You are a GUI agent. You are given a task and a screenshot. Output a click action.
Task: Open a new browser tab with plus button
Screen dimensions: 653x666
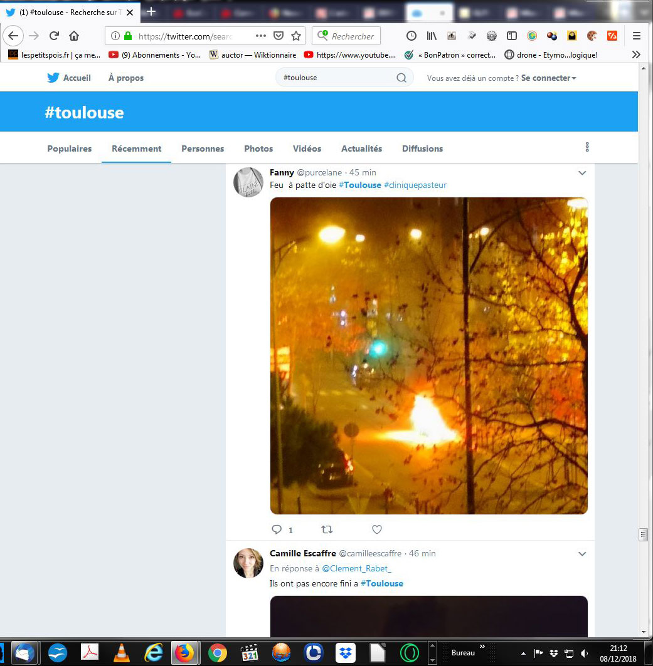coord(151,11)
